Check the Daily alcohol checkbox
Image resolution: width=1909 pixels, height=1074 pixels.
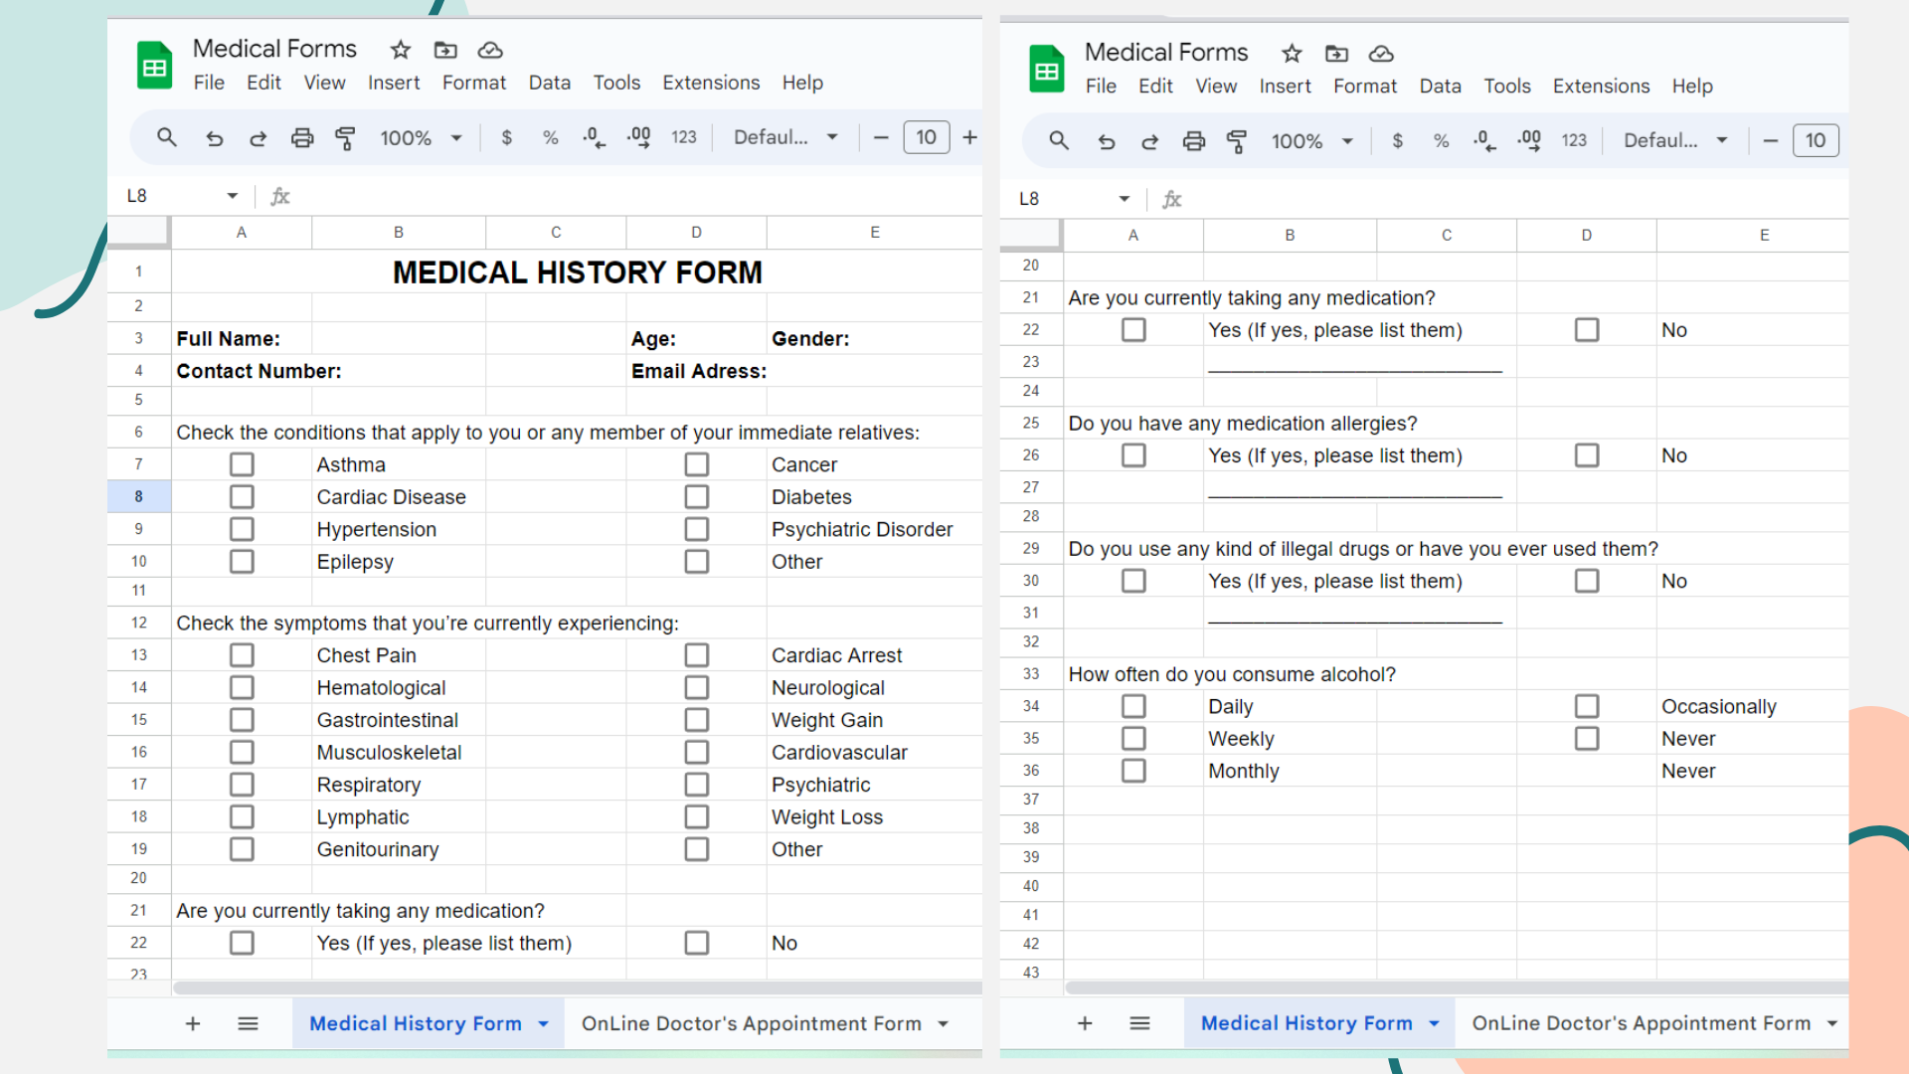1133,706
